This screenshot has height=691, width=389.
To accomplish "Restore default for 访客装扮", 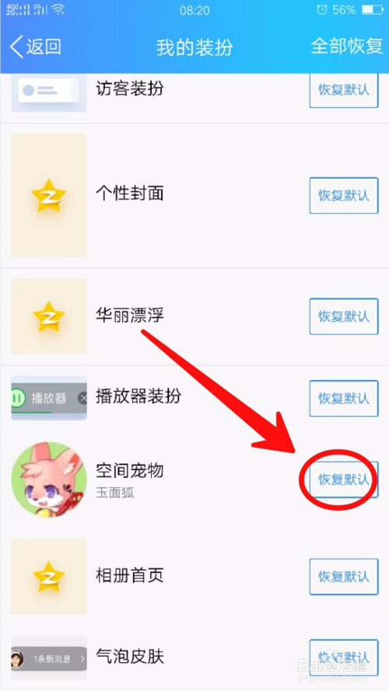I will coord(344,90).
